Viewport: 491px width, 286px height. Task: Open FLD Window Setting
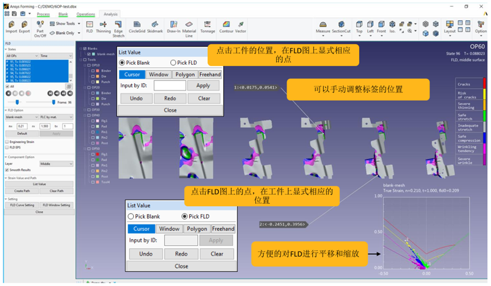click(x=56, y=205)
